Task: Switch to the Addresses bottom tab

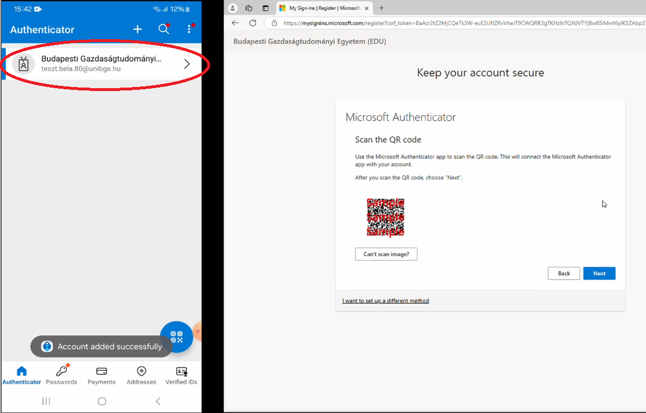Action: click(141, 376)
